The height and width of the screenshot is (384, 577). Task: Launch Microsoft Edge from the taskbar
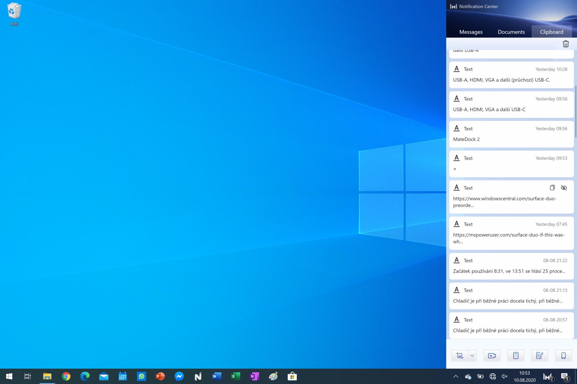(x=85, y=376)
